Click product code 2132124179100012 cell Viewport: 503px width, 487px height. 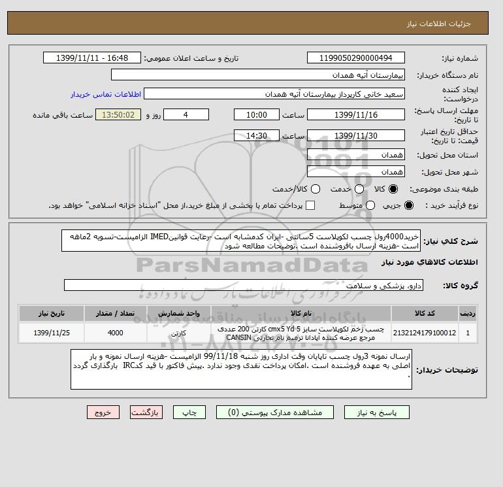(425, 333)
